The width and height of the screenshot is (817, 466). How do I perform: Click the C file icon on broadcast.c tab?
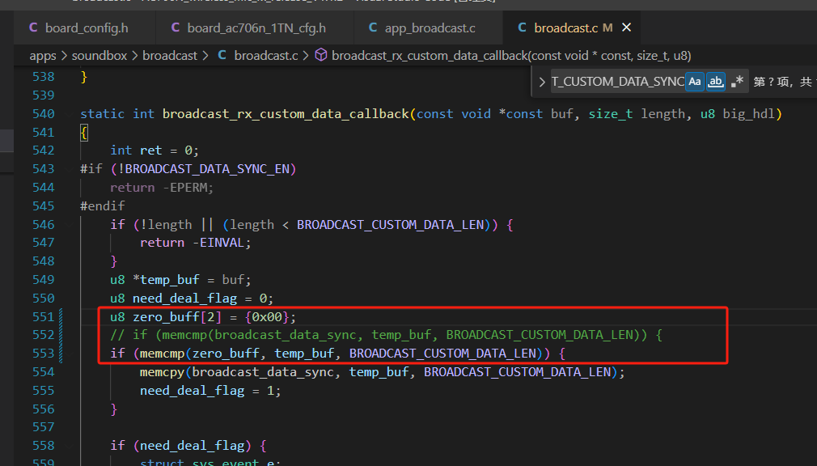pyautogui.click(x=522, y=28)
